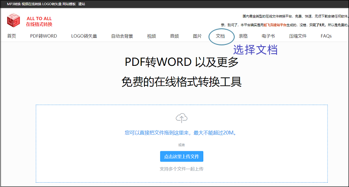Click the 在线格式转换 logo subtitle

click(x=39, y=24)
